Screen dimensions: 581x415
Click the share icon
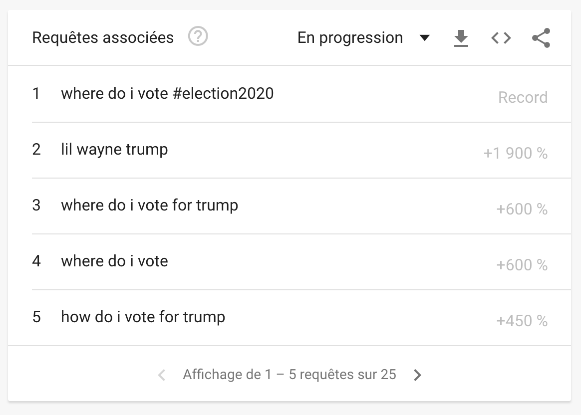541,38
